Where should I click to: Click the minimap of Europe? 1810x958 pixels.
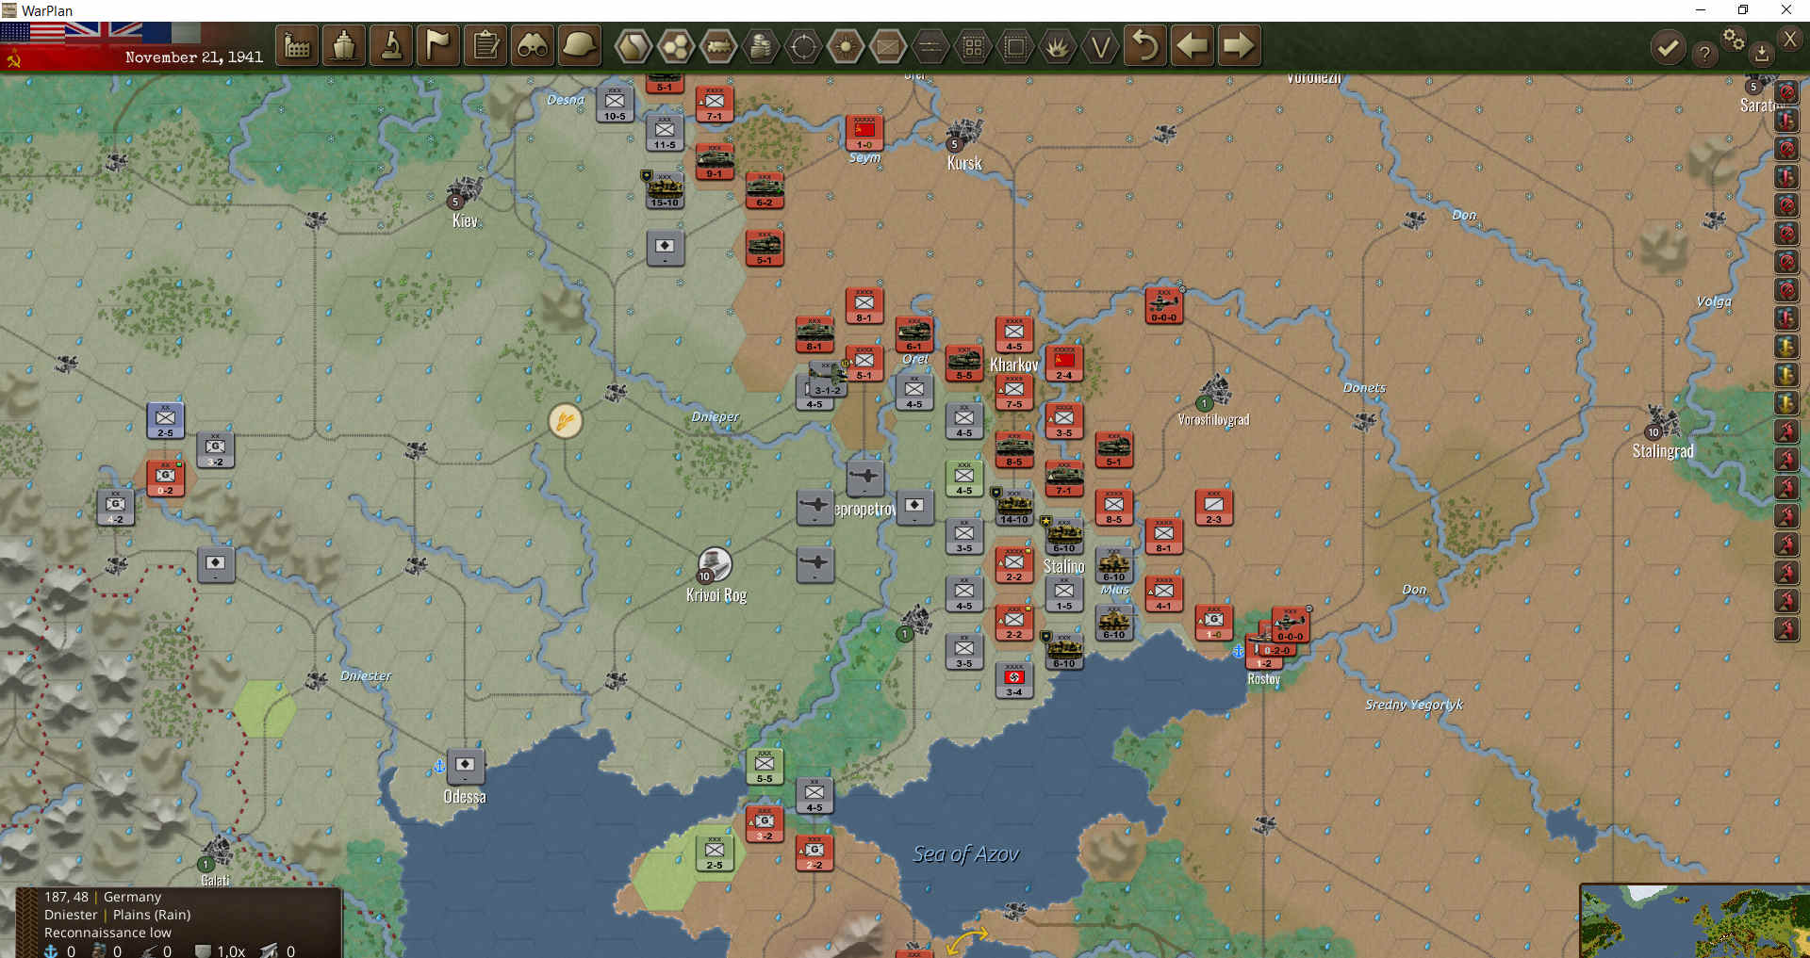click(x=1695, y=921)
